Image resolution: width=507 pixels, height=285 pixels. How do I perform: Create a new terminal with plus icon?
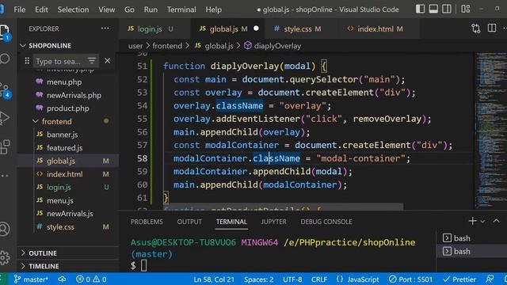click(x=472, y=221)
